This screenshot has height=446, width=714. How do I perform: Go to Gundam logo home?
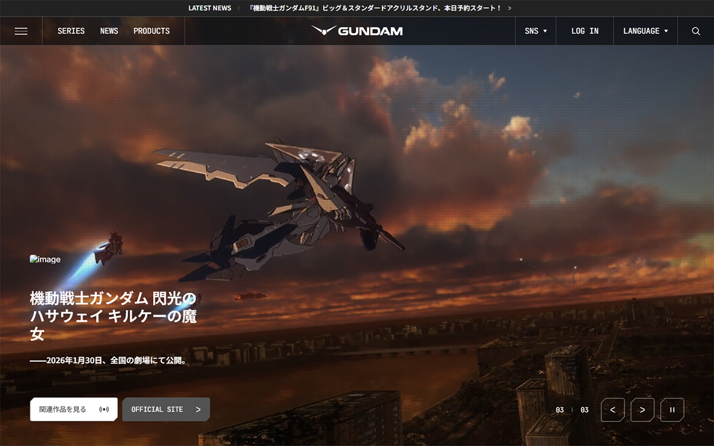click(357, 31)
